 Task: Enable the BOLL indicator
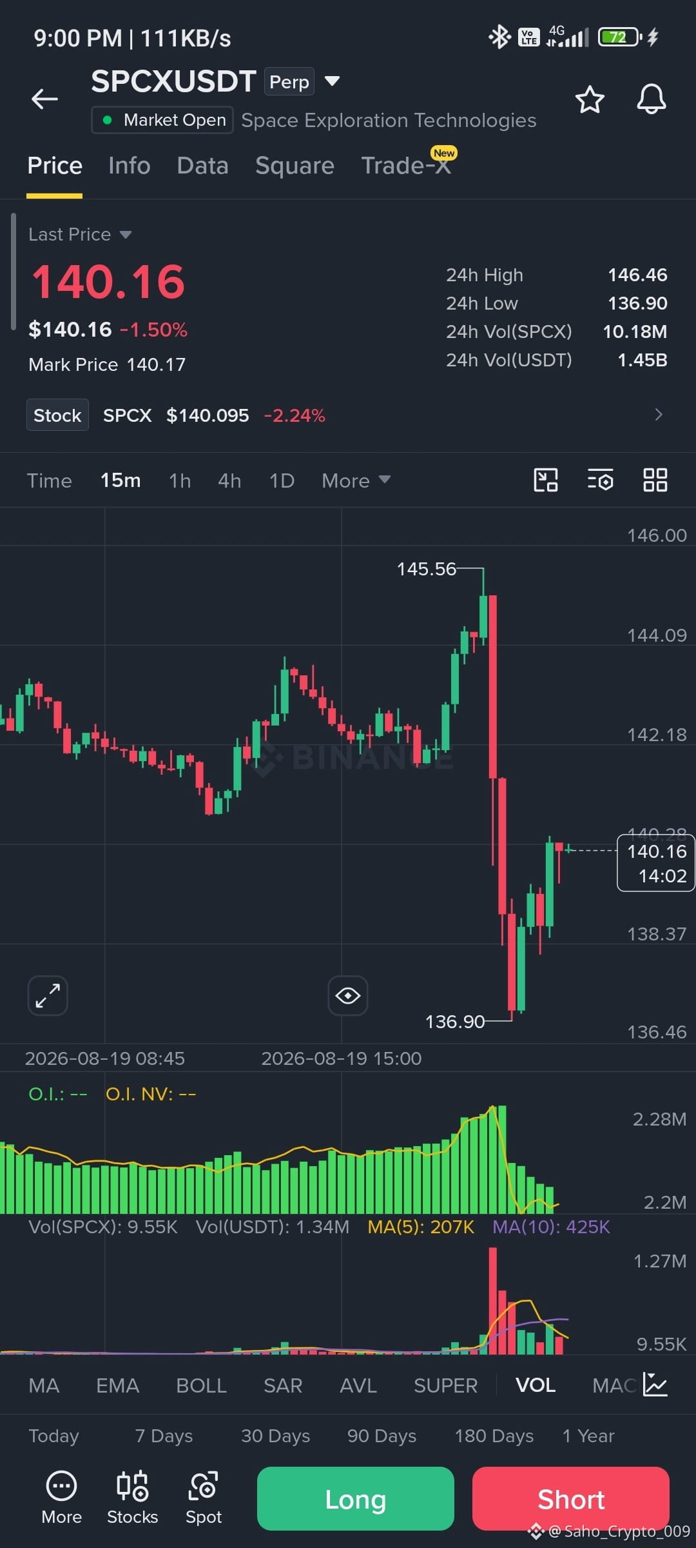click(201, 1385)
